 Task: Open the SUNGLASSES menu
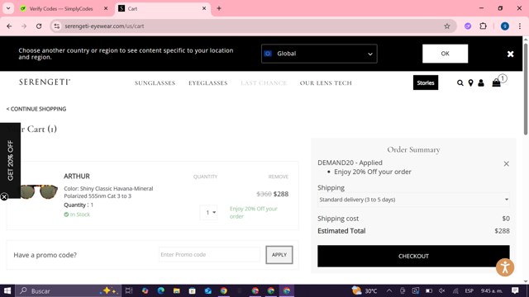pos(155,83)
